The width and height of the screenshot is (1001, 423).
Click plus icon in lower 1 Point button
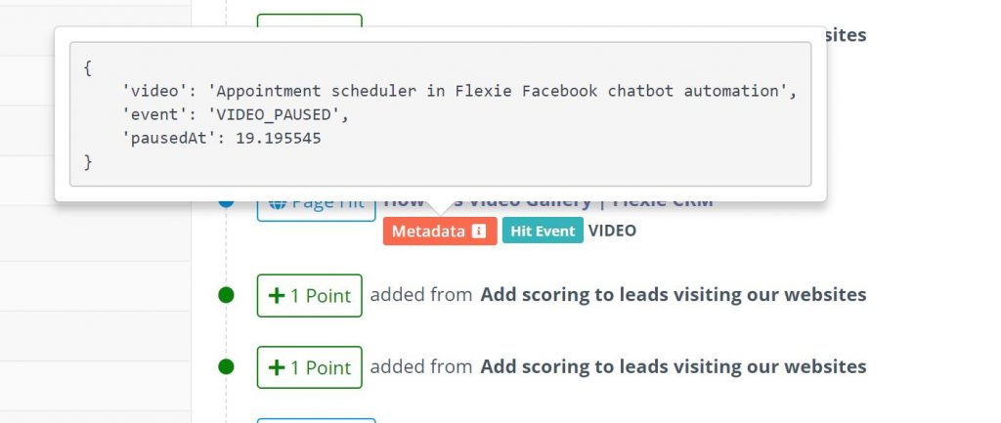tap(277, 367)
